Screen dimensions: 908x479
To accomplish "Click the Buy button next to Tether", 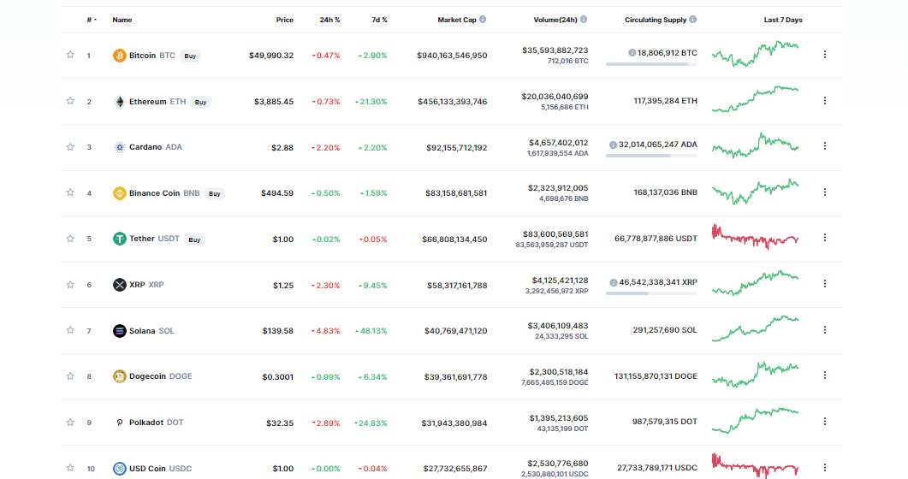I will pyautogui.click(x=194, y=239).
